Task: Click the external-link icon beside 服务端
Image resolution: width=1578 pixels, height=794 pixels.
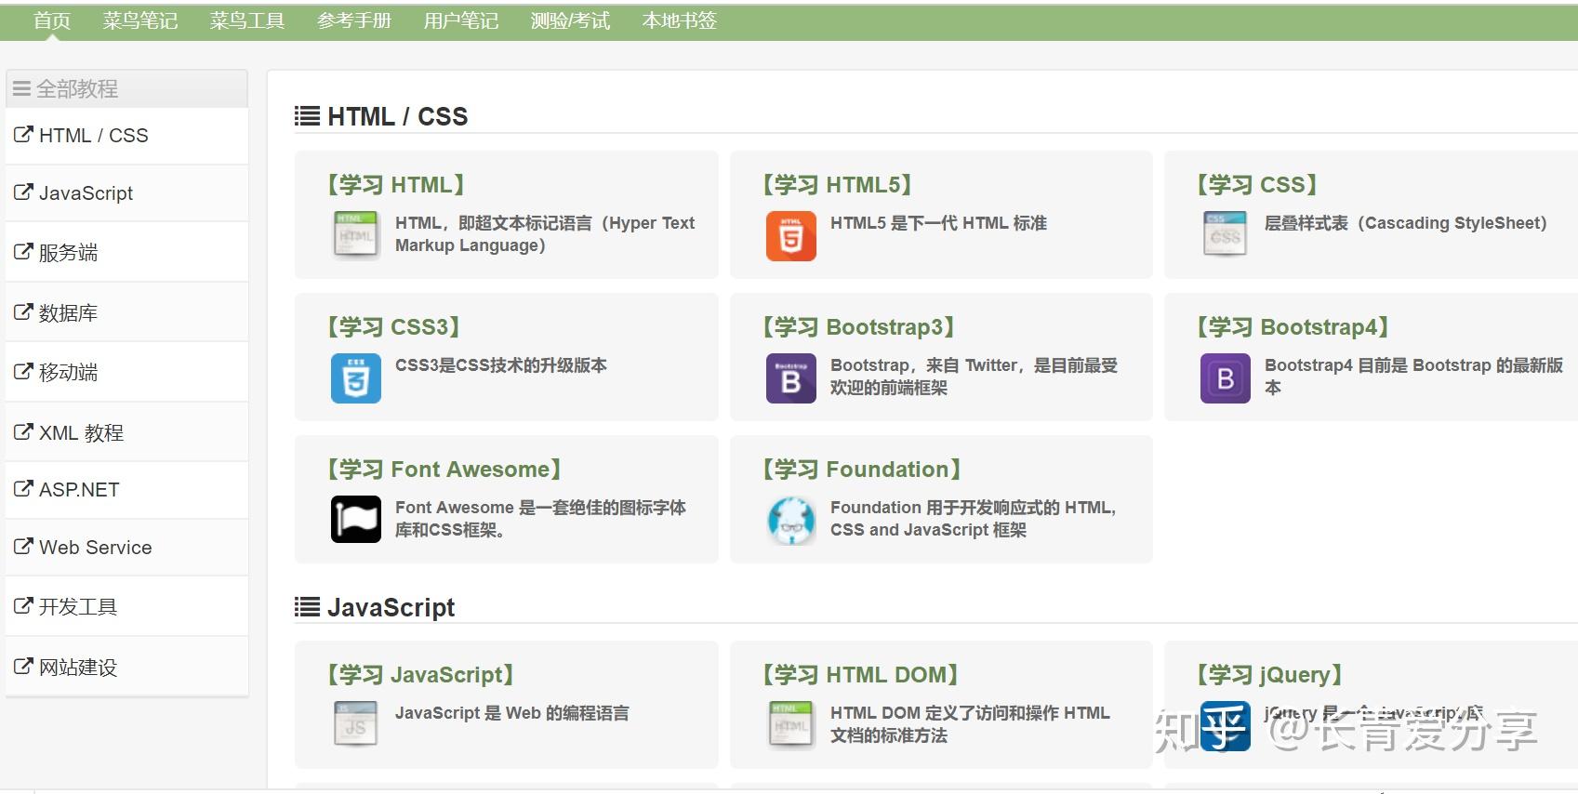Action: tap(23, 251)
